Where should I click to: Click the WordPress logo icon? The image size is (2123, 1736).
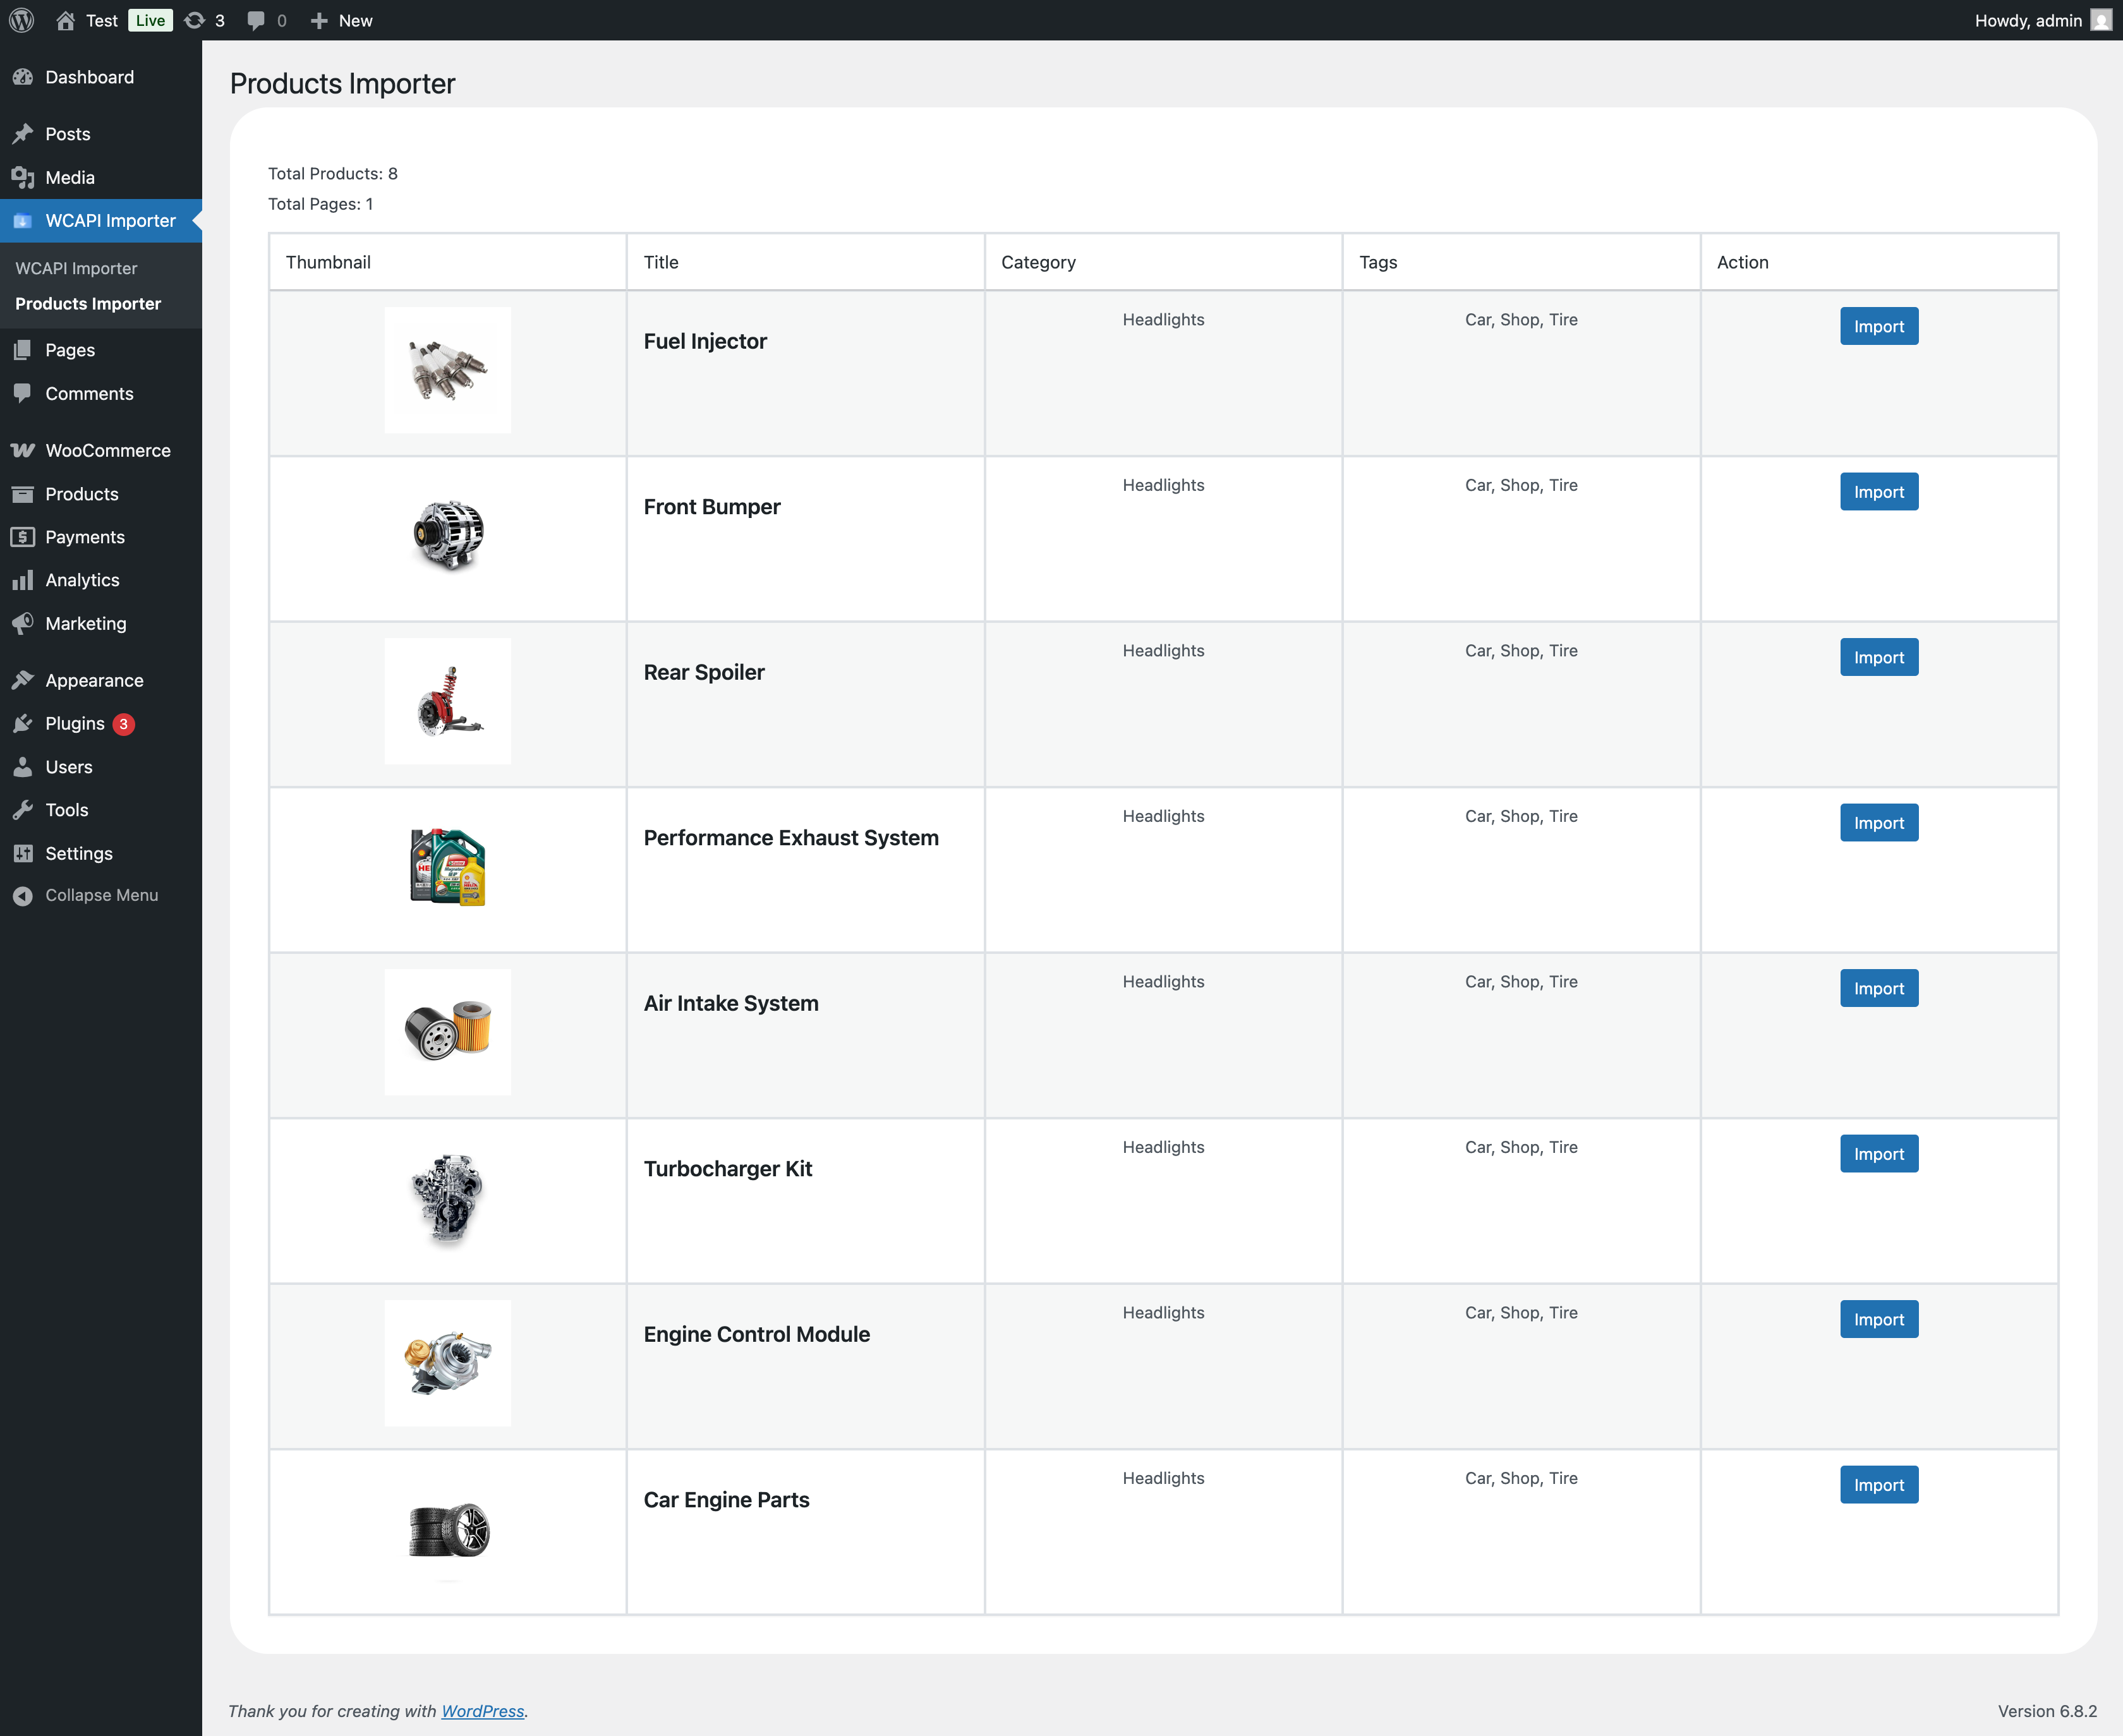[22, 20]
